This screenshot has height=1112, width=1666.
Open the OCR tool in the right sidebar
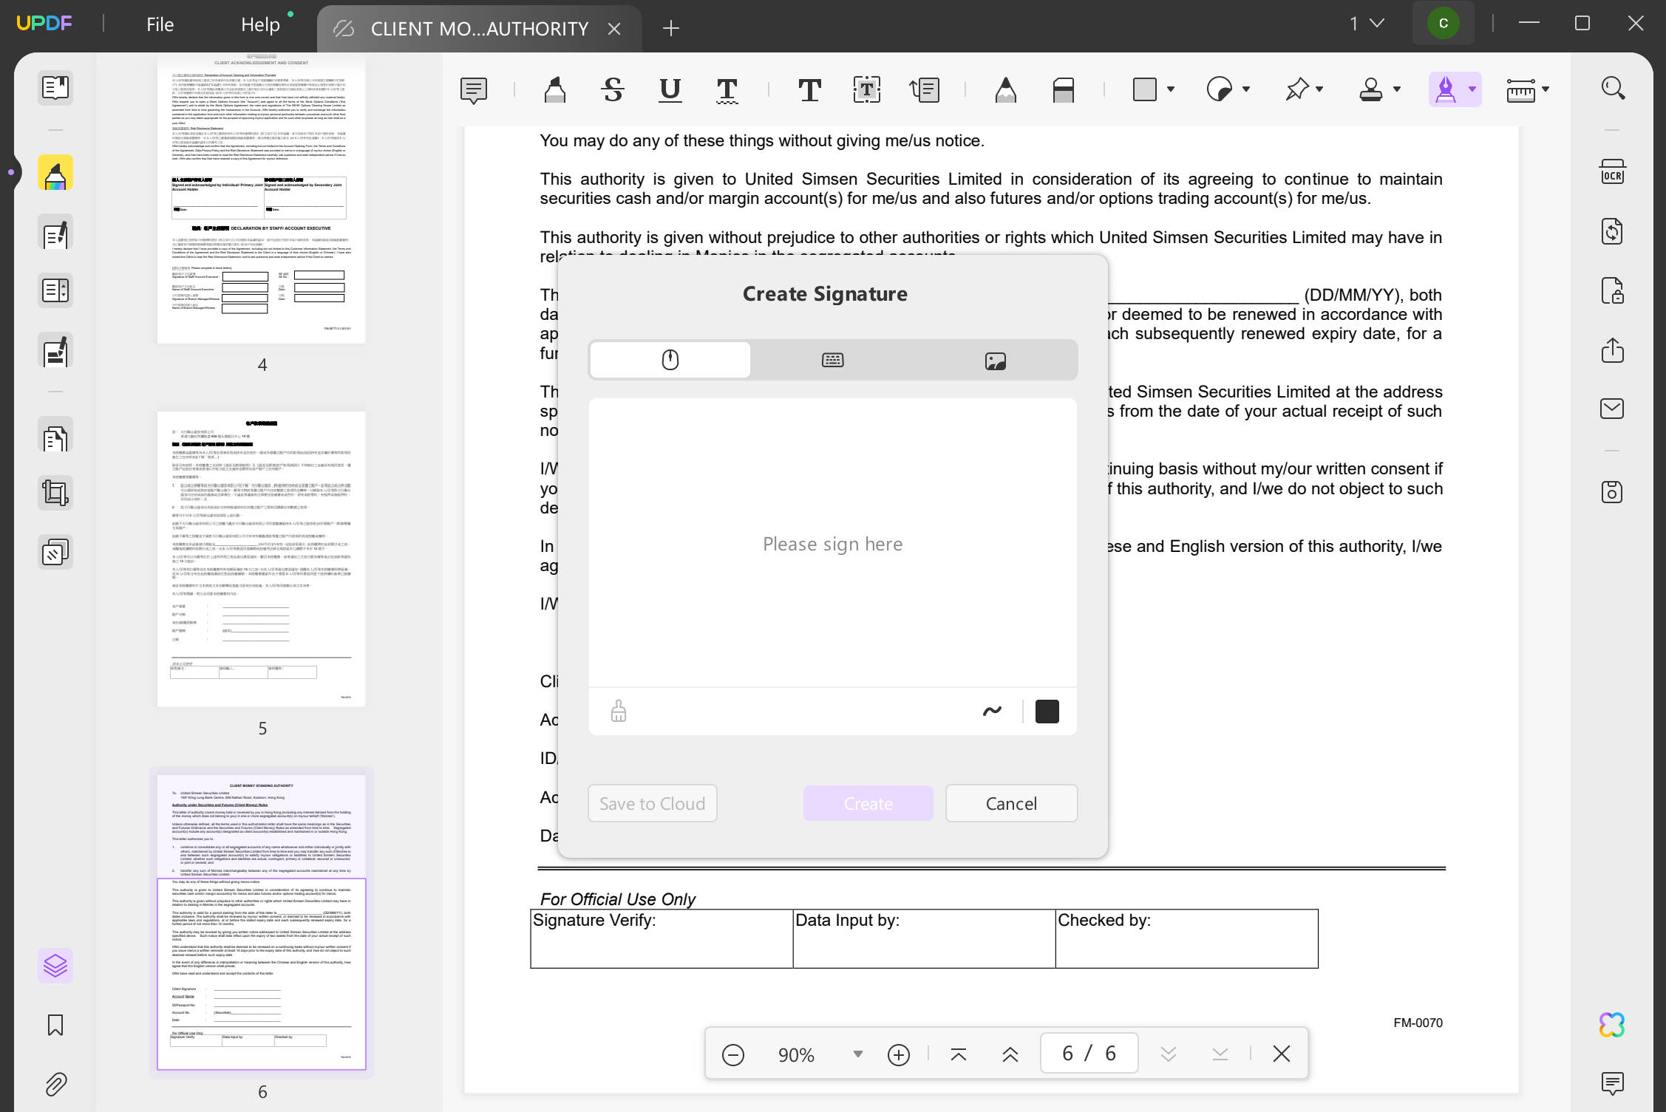[x=1612, y=171]
